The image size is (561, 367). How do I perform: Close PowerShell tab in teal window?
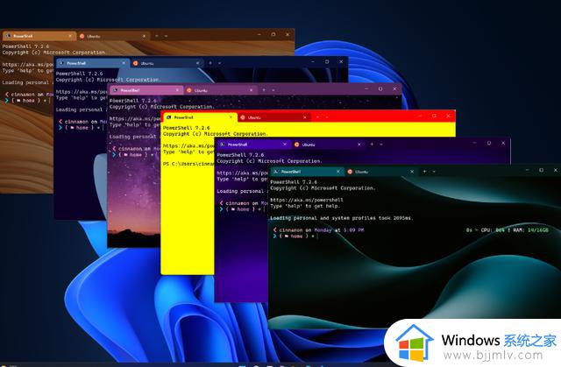[x=337, y=172]
